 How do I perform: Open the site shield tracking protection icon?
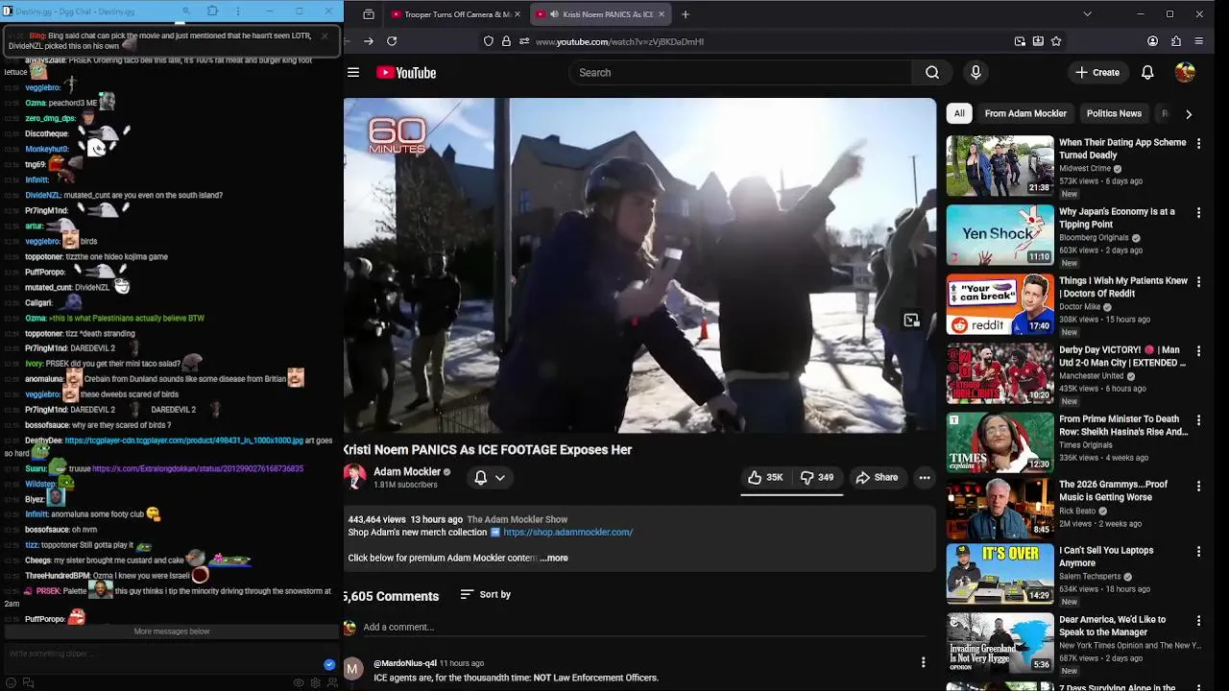point(489,41)
